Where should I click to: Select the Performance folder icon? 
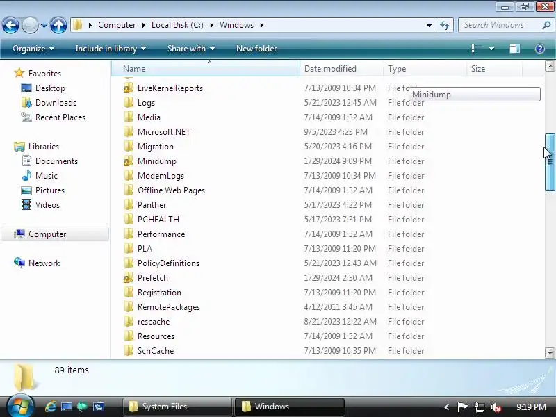[129, 234]
